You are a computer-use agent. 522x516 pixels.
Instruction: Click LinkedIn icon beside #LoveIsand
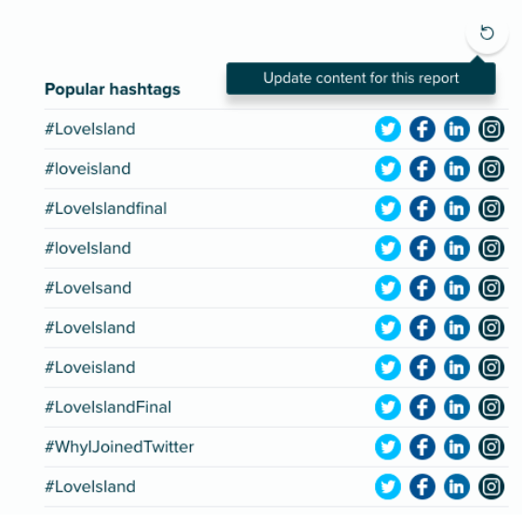(457, 288)
